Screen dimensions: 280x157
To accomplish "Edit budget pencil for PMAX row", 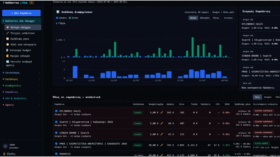I will click(x=162, y=145).
